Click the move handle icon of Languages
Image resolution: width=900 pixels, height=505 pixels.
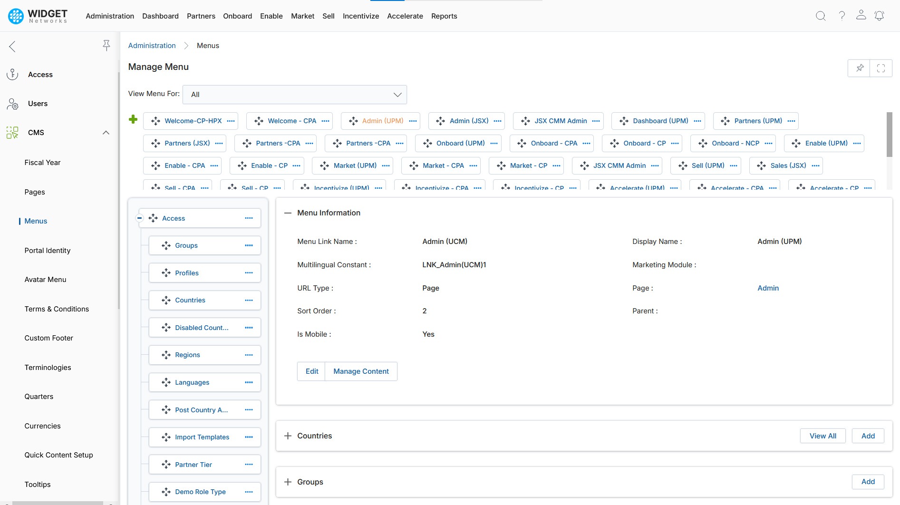(166, 382)
